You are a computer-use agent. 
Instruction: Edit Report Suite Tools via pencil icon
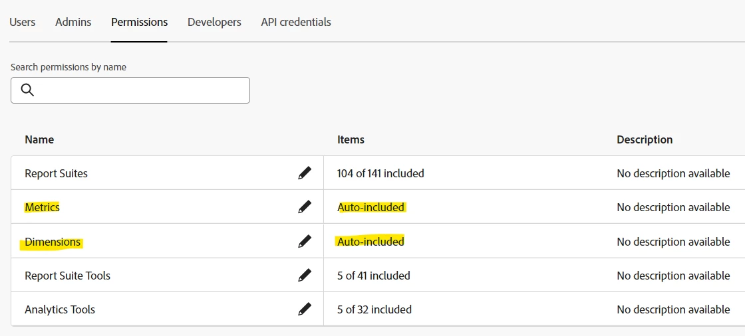305,276
